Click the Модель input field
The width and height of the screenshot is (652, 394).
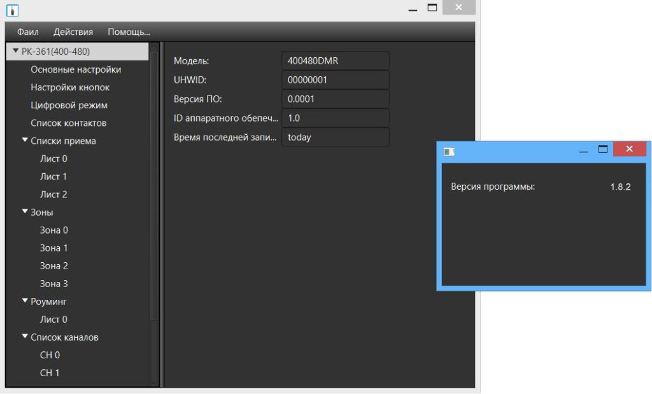[x=335, y=61]
